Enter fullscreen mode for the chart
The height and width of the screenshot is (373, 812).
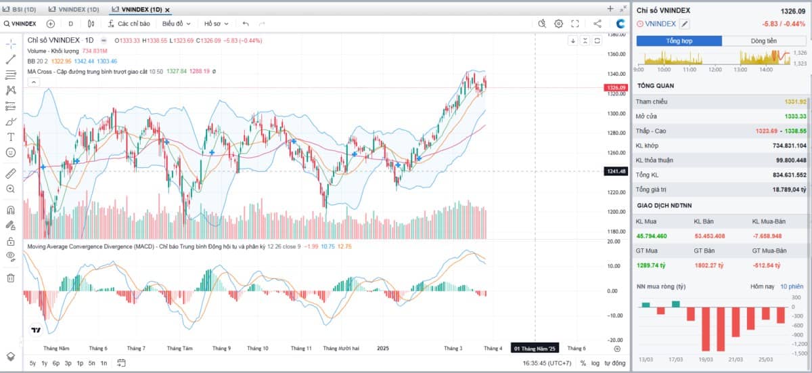575,24
